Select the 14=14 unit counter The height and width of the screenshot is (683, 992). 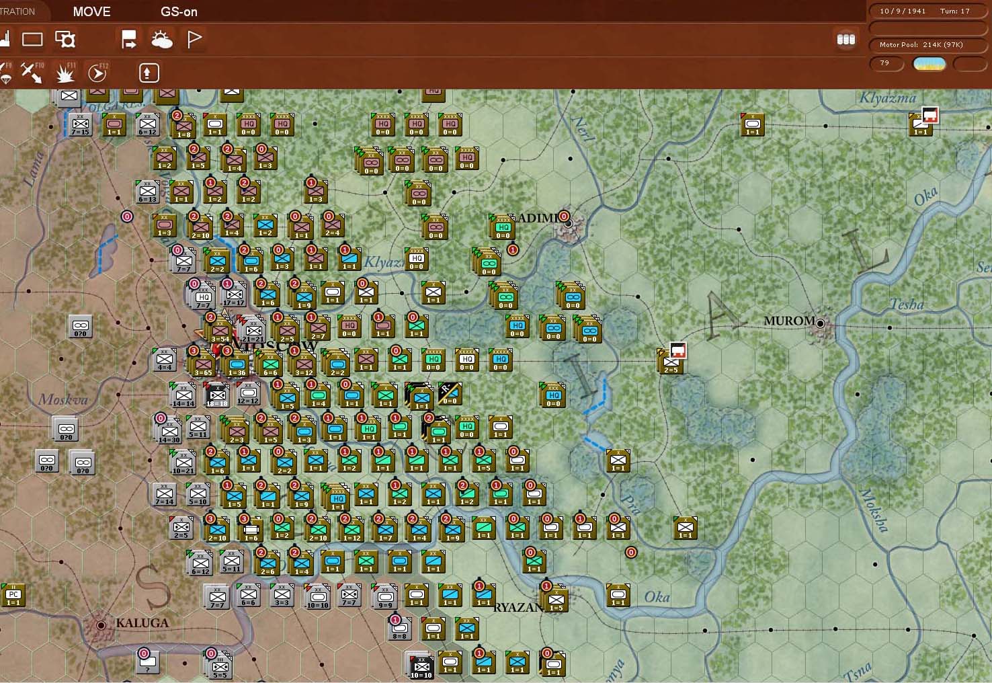coord(183,395)
